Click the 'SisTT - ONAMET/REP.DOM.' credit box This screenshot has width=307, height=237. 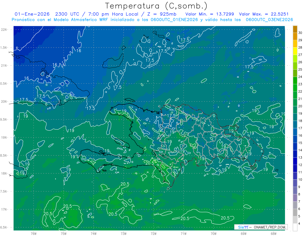[261, 227]
